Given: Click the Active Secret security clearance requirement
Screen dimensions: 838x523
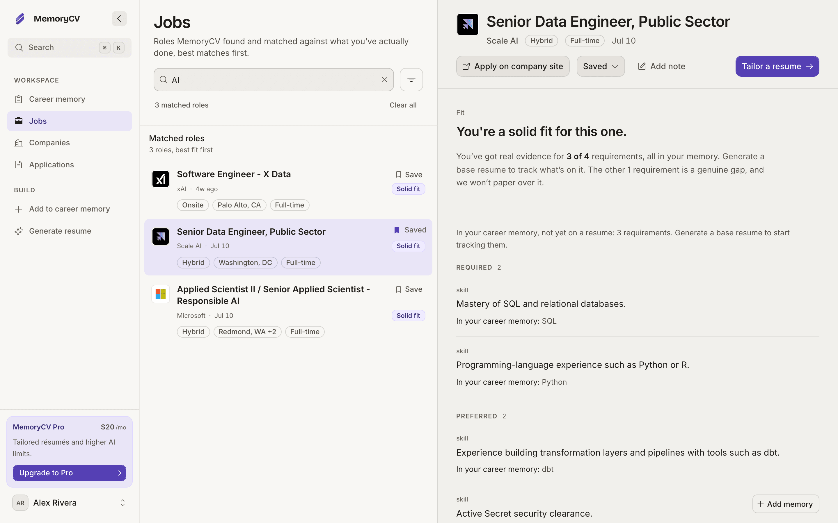Looking at the screenshot, I should click(x=524, y=514).
